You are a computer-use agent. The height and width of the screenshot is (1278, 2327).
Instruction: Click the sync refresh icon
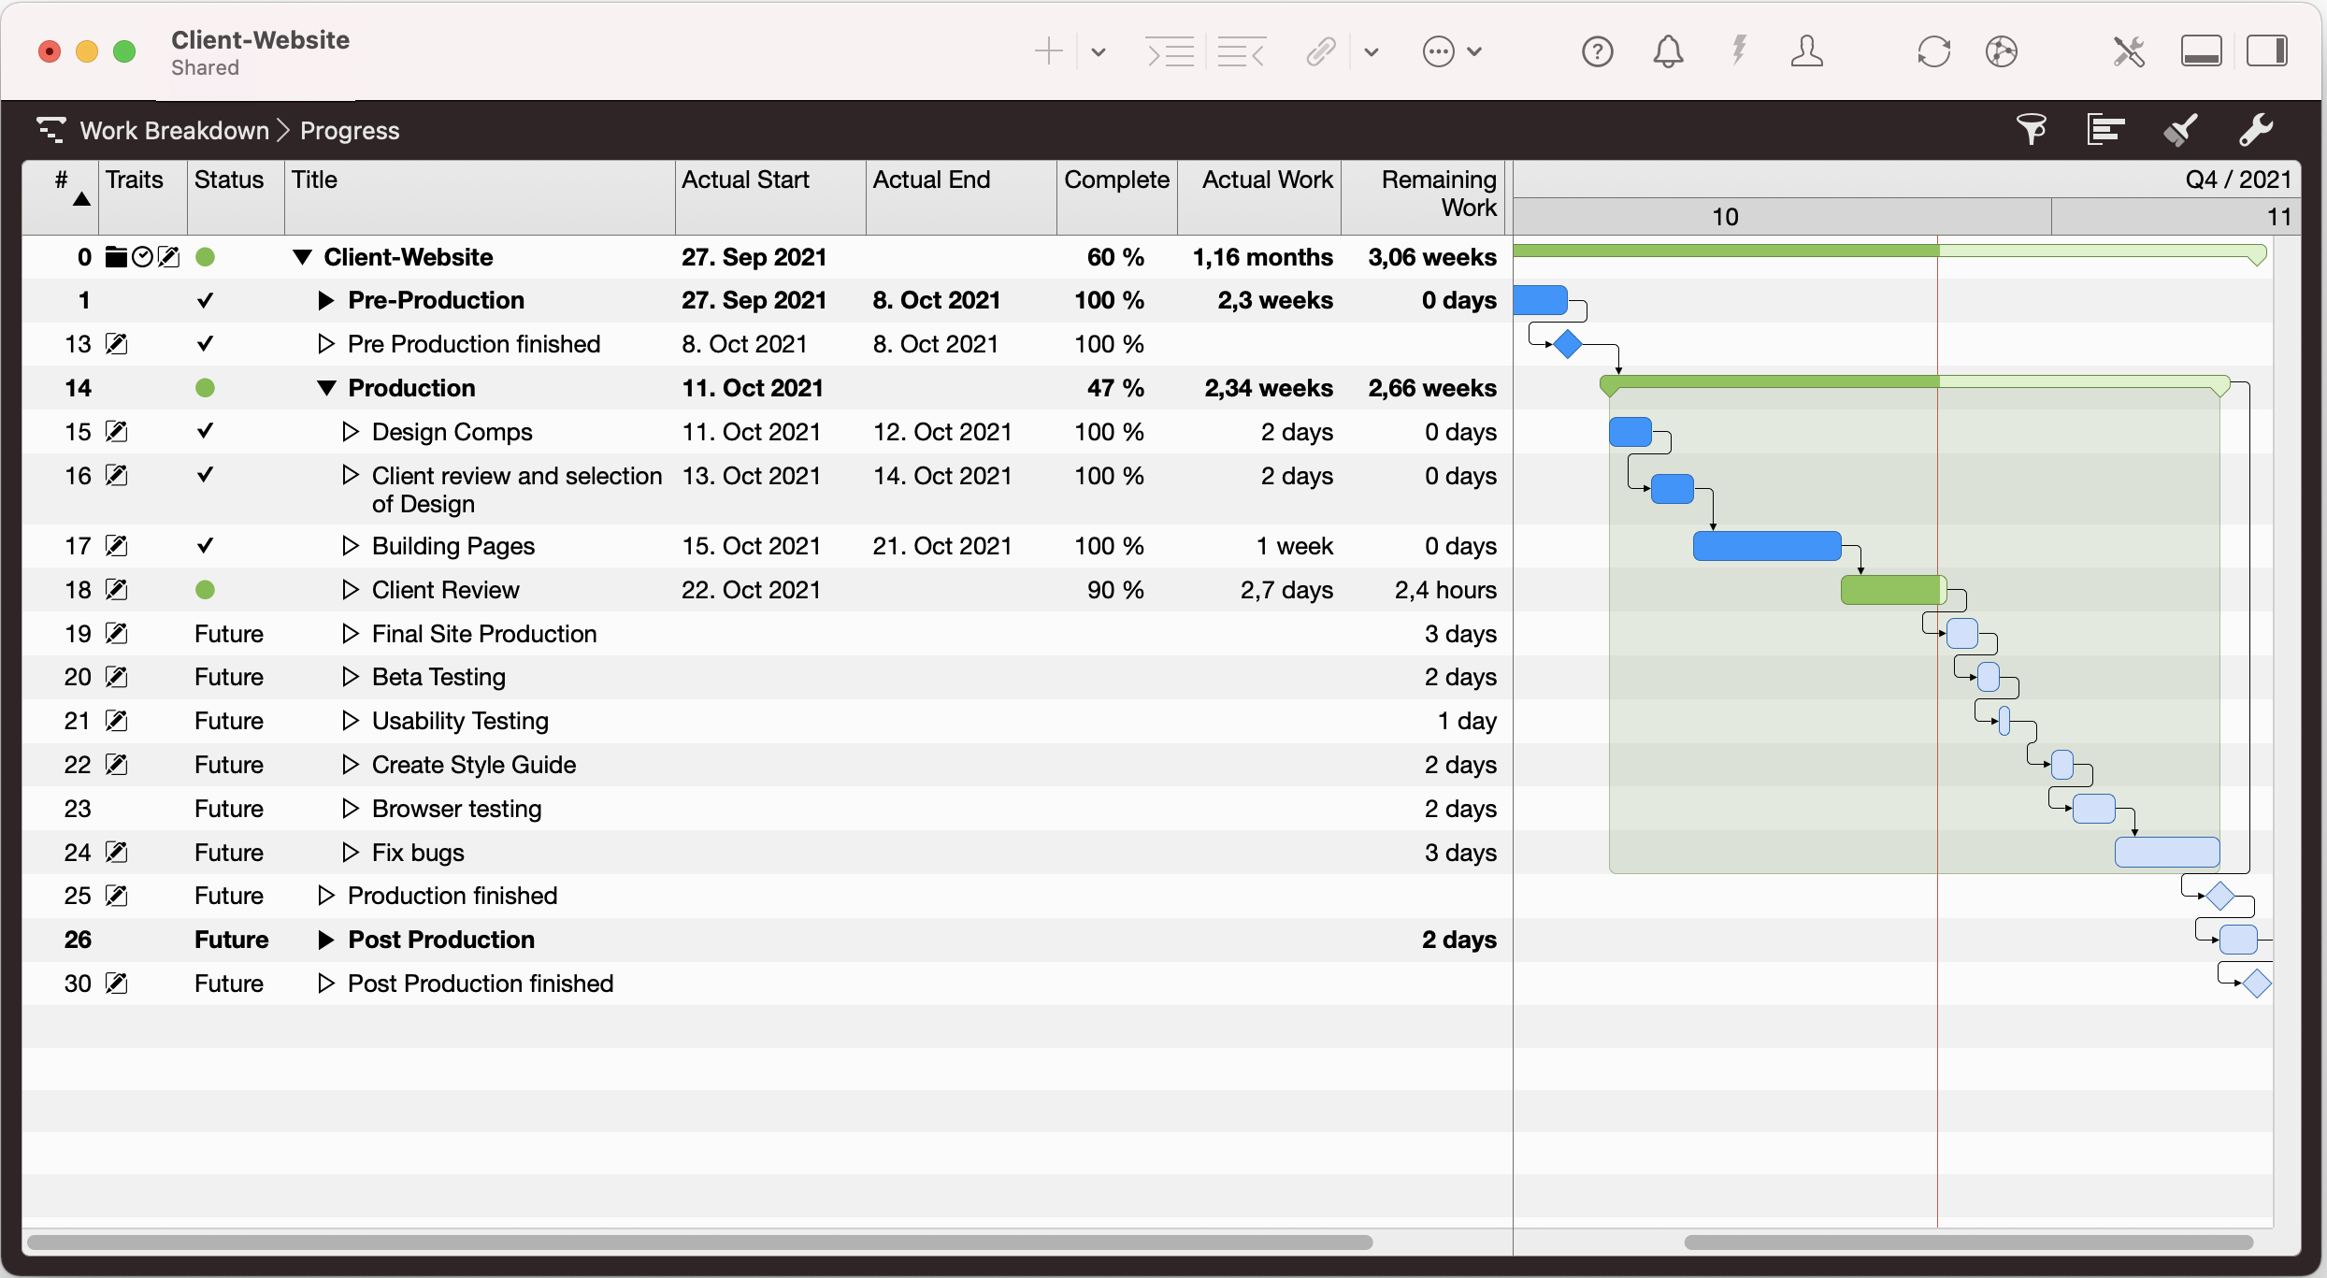pos(1933,52)
